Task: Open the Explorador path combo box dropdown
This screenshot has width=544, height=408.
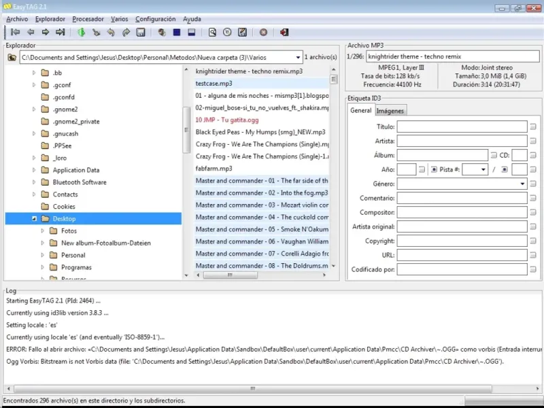Action: point(298,58)
